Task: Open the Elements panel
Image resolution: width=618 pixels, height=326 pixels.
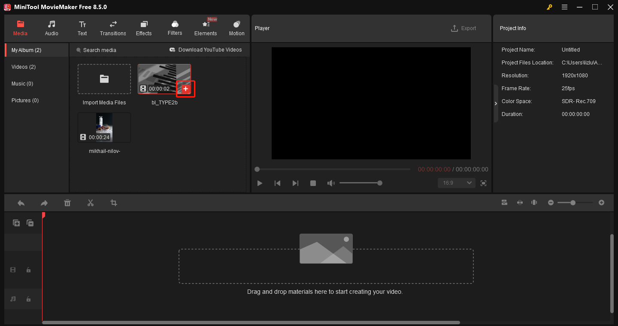Action: 206,28
